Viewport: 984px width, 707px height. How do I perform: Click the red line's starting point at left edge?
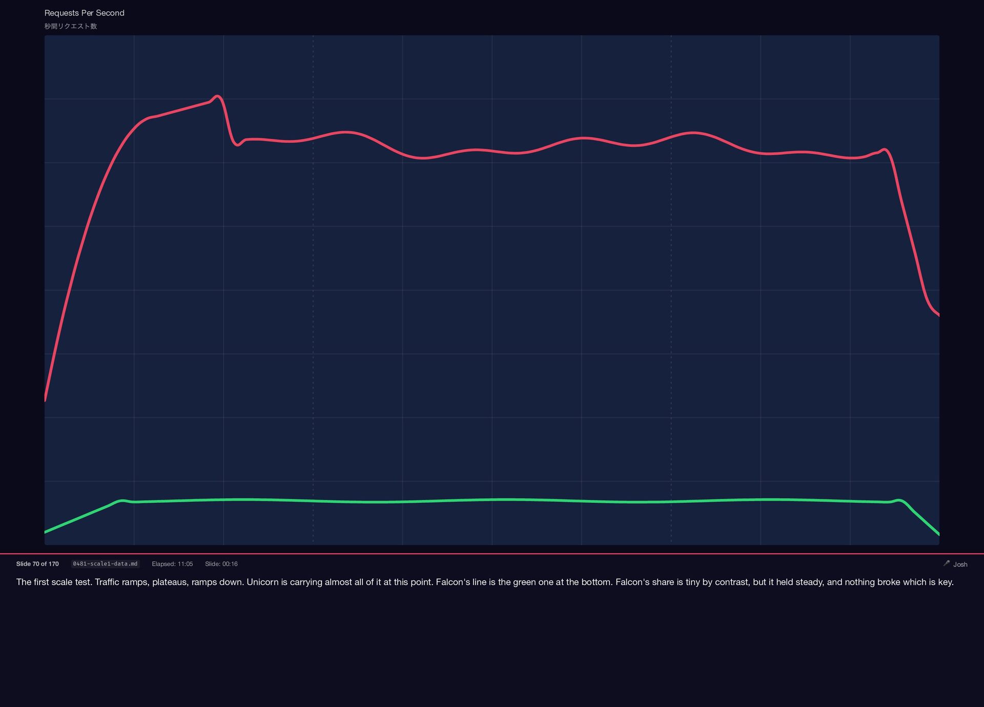pos(46,399)
